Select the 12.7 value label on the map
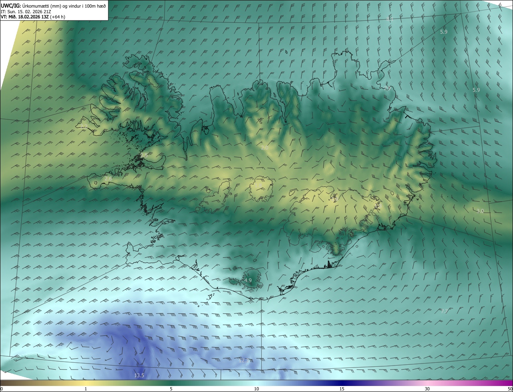The width and height of the screenshot is (513, 392). 244,361
